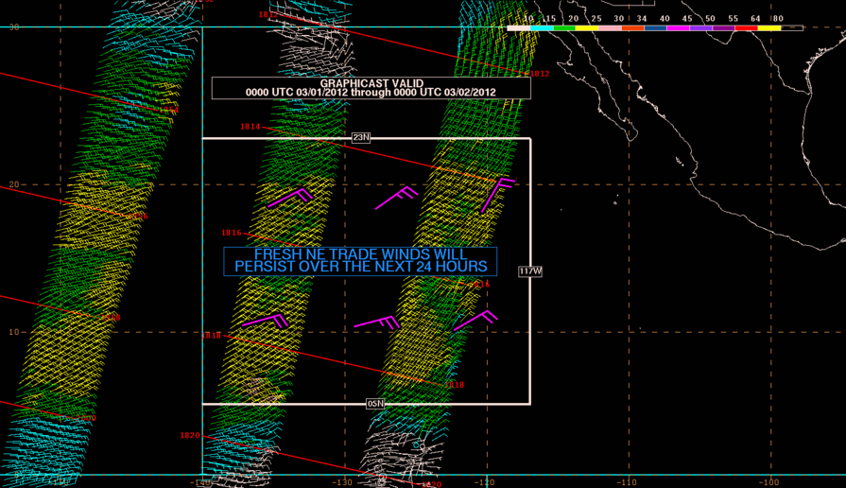The width and height of the screenshot is (846, 488).
Task: Click the legend value 45
Action: [x=687, y=19]
